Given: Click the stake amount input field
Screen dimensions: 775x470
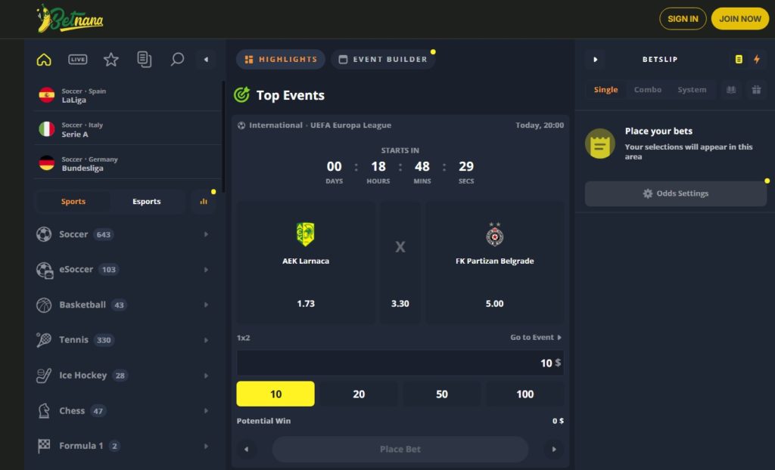Looking at the screenshot, I should pyautogui.click(x=400, y=363).
